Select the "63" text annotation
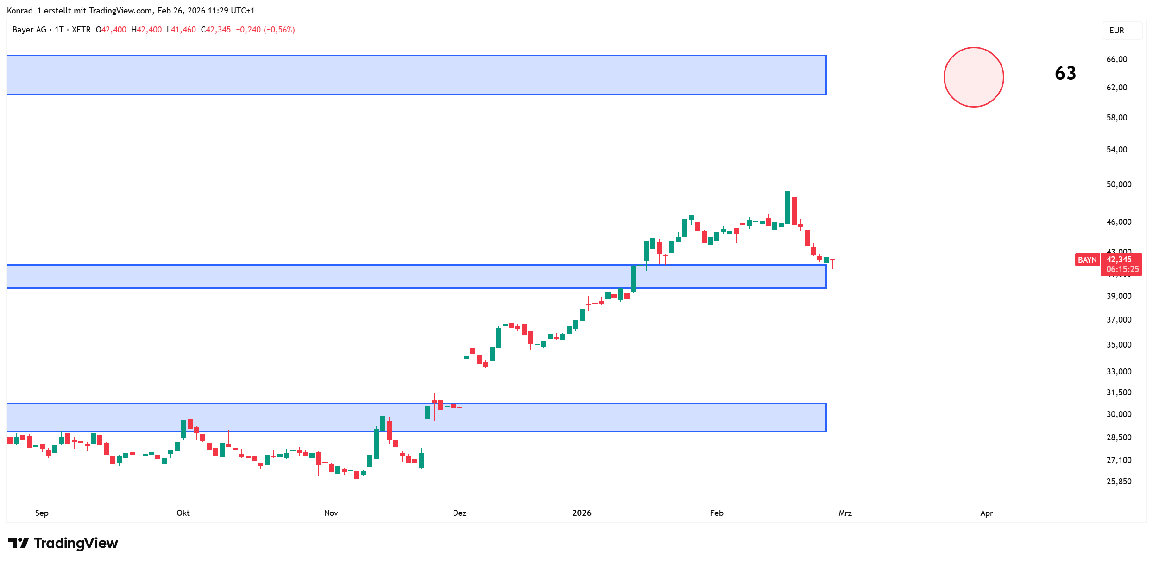Screen dimensions: 1153x564 (x=1065, y=73)
